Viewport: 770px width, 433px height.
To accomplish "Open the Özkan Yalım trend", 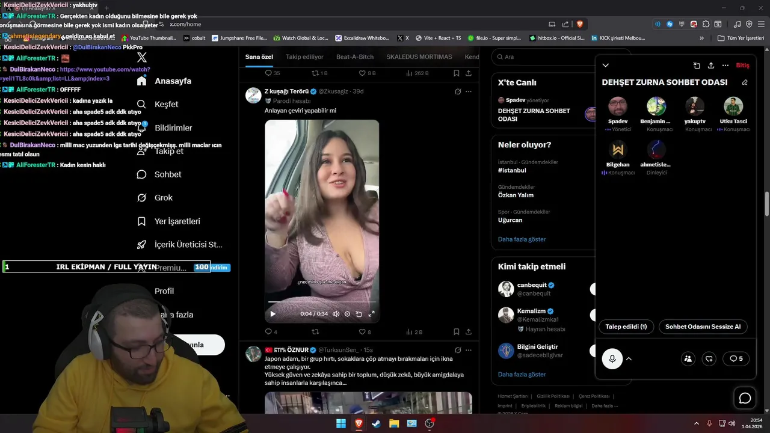I will (x=516, y=195).
